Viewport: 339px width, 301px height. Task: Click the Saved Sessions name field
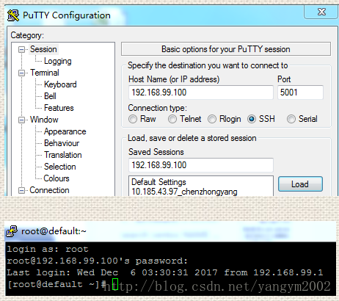201,165
